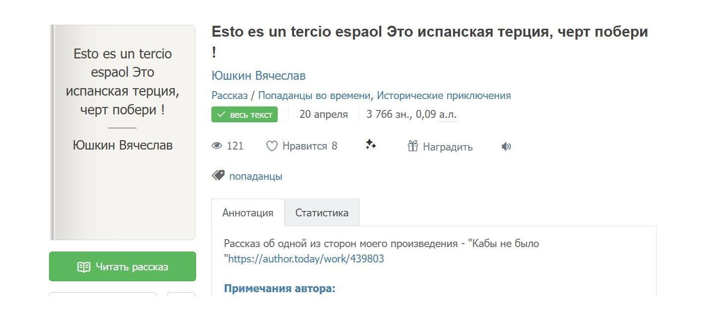Screen dimensions: 701x309
Task: Click the eye views counter icon
Action: tap(217, 146)
